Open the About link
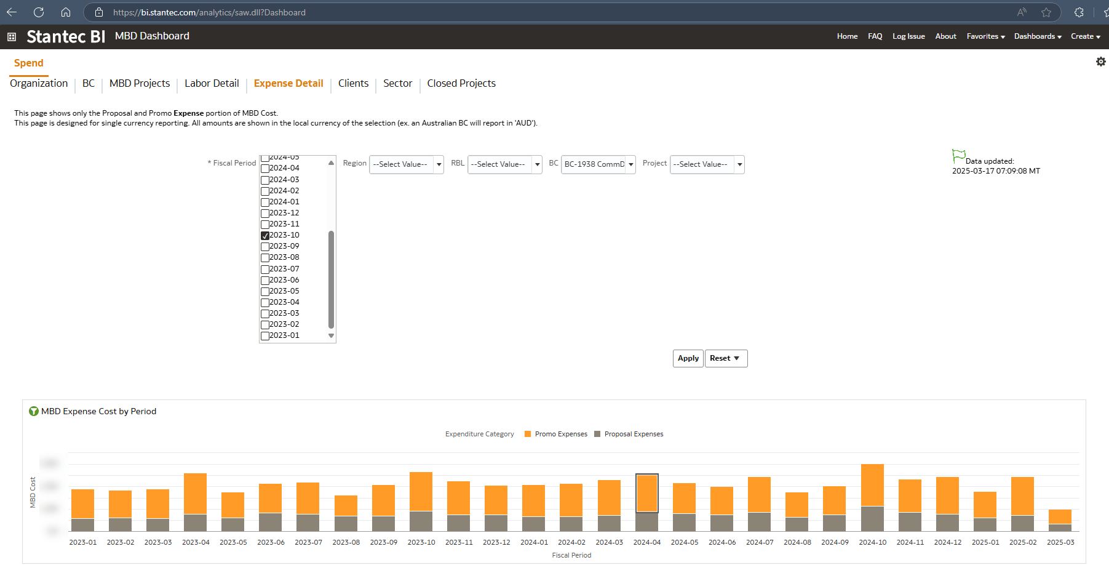1109x565 pixels. (x=945, y=36)
